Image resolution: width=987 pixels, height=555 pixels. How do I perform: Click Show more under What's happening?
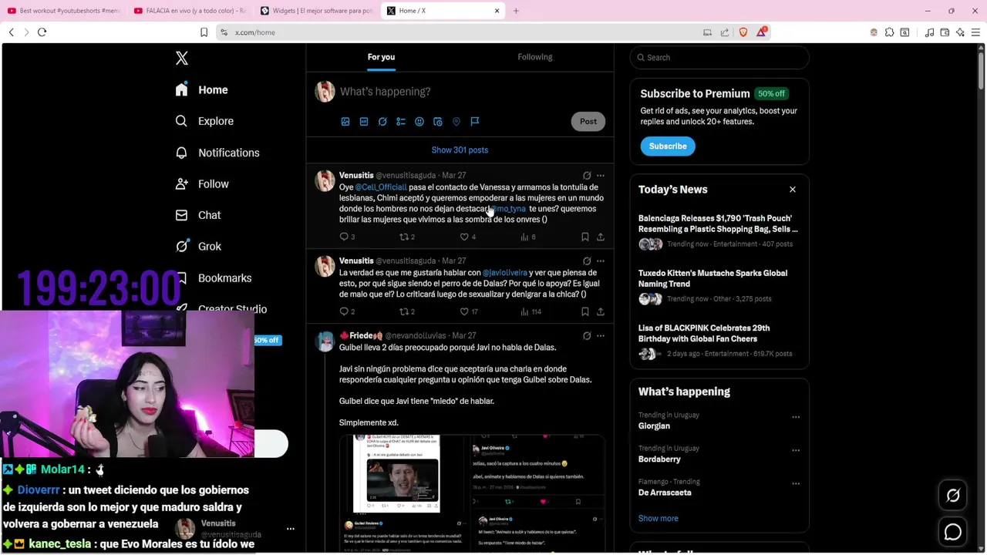659,519
